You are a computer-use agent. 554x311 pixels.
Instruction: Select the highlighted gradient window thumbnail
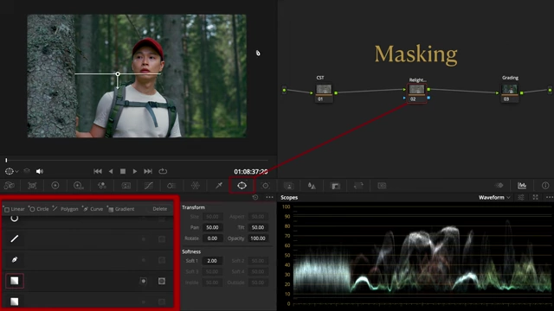tap(15, 281)
